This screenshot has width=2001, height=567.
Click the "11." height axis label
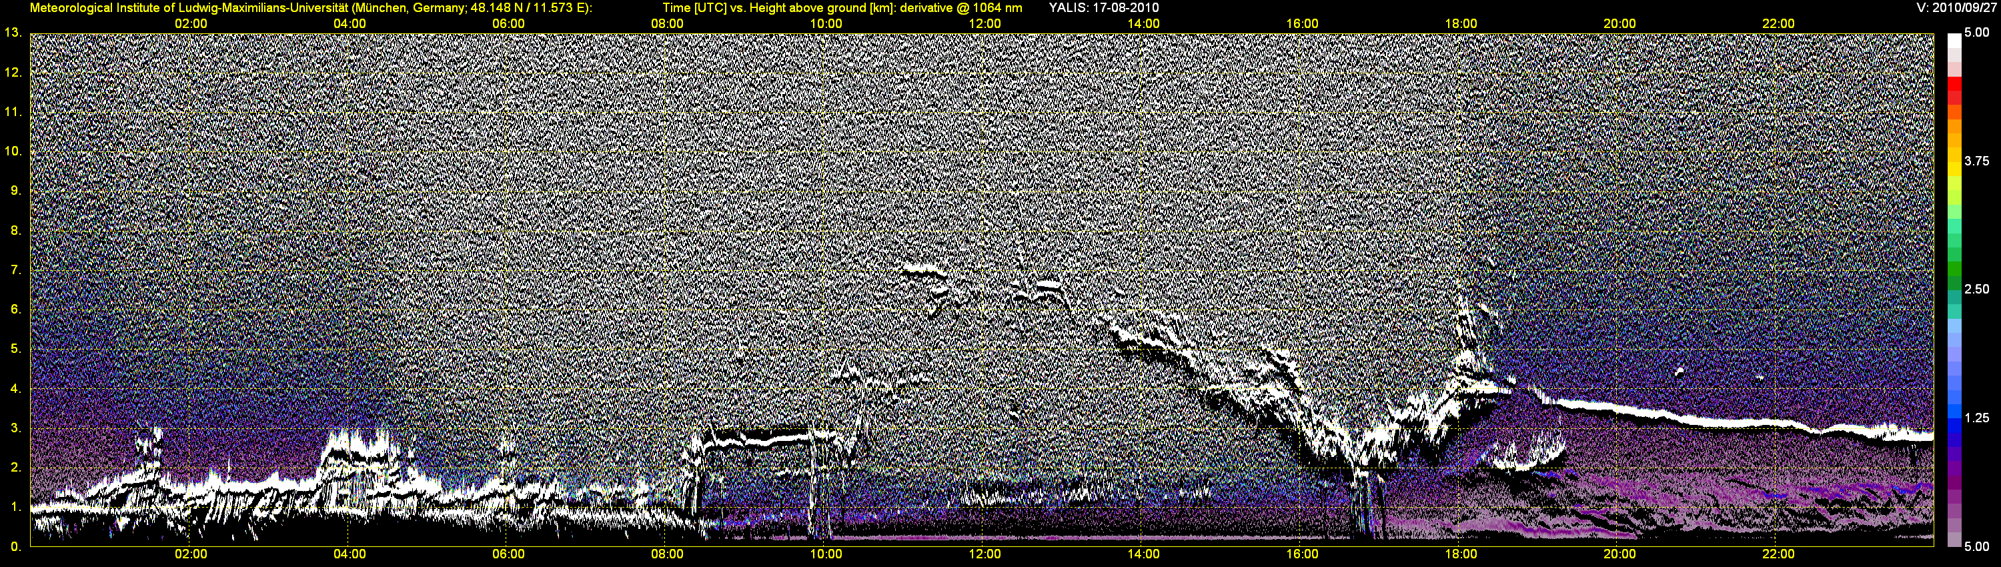[13, 112]
